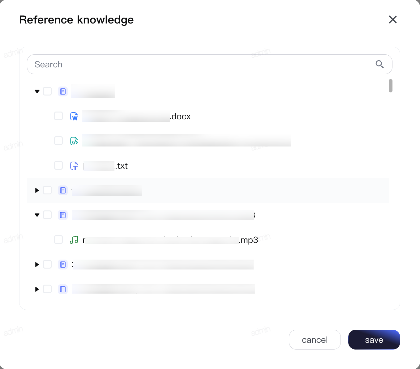Click the text file icon beside the .txt file

tap(74, 166)
